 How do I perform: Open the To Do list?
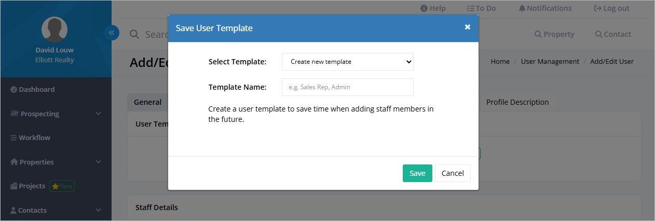coord(481,8)
